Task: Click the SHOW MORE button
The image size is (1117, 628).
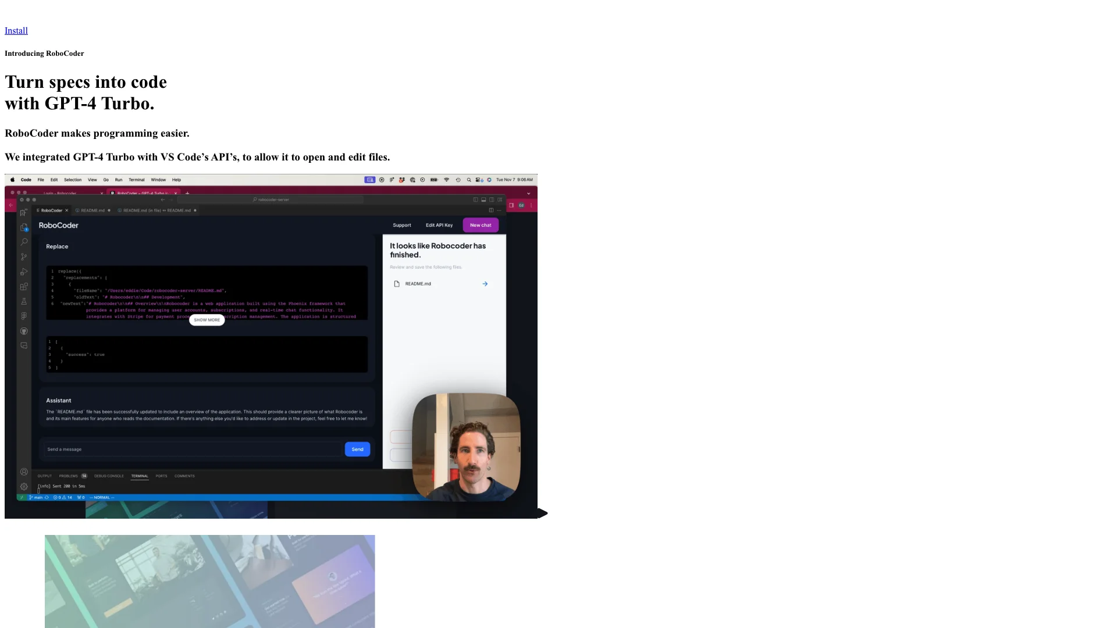Action: 207,320
